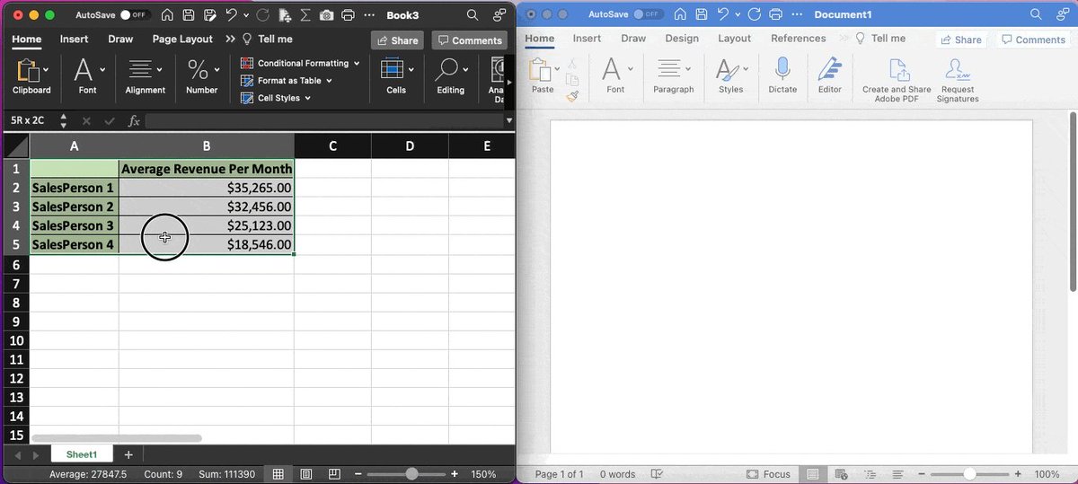This screenshot has width=1078, height=484.
Task: Click Share button in Word
Action: click(960, 40)
